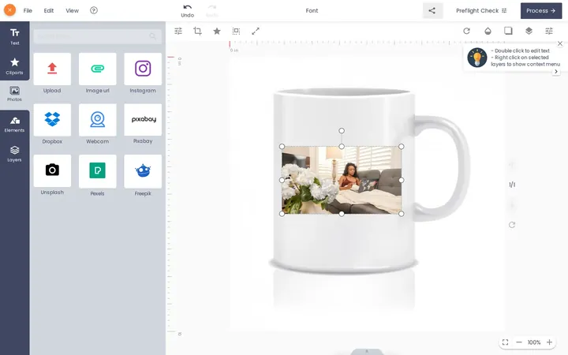Open the Edit menu
The image size is (568, 355).
pos(49,10)
